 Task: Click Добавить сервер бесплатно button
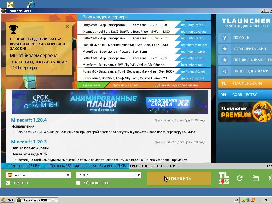click(176, 85)
